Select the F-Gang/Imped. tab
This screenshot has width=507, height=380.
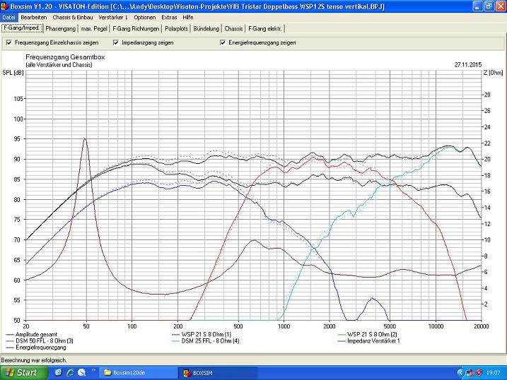(22, 28)
